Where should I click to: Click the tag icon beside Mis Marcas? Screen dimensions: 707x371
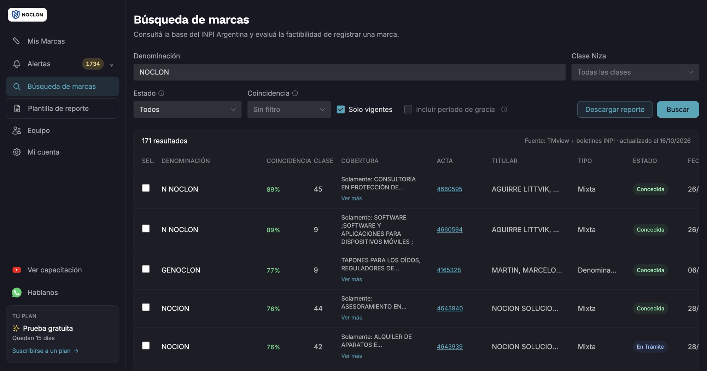coord(16,41)
